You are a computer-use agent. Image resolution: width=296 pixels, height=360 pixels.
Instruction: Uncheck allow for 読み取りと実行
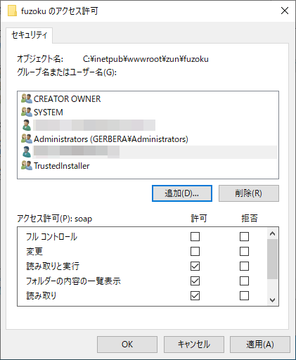click(x=195, y=266)
